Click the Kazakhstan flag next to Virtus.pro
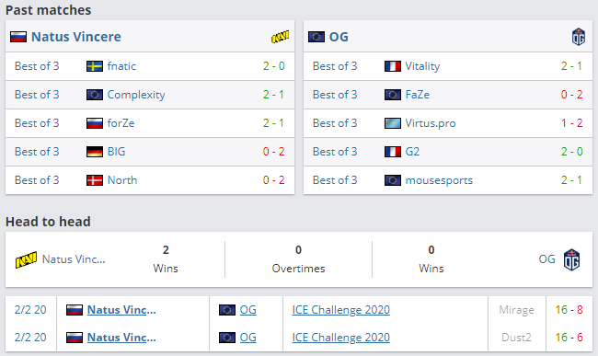This screenshot has width=598, height=356. click(x=393, y=123)
